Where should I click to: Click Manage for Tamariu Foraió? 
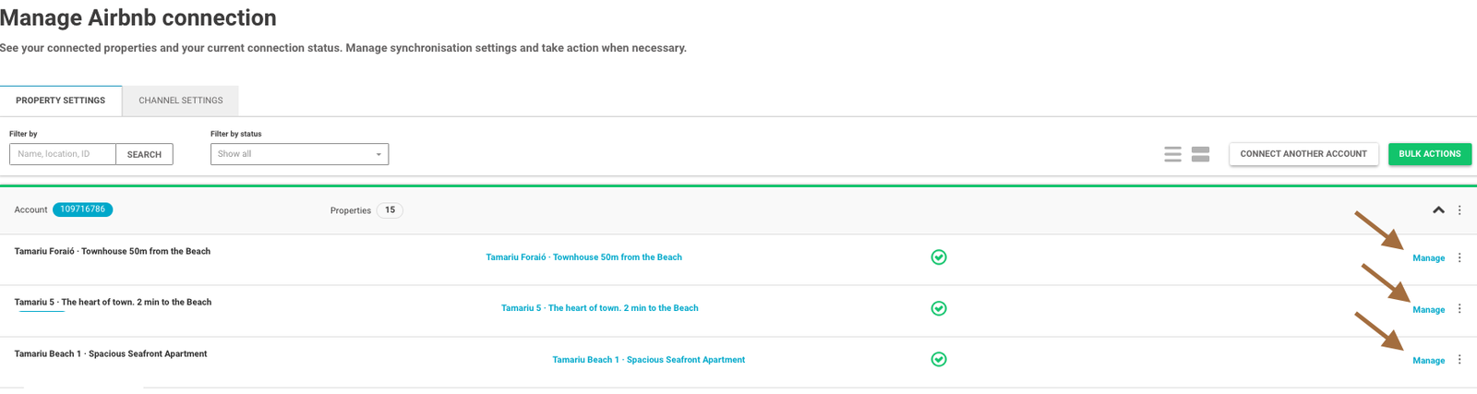click(1428, 258)
